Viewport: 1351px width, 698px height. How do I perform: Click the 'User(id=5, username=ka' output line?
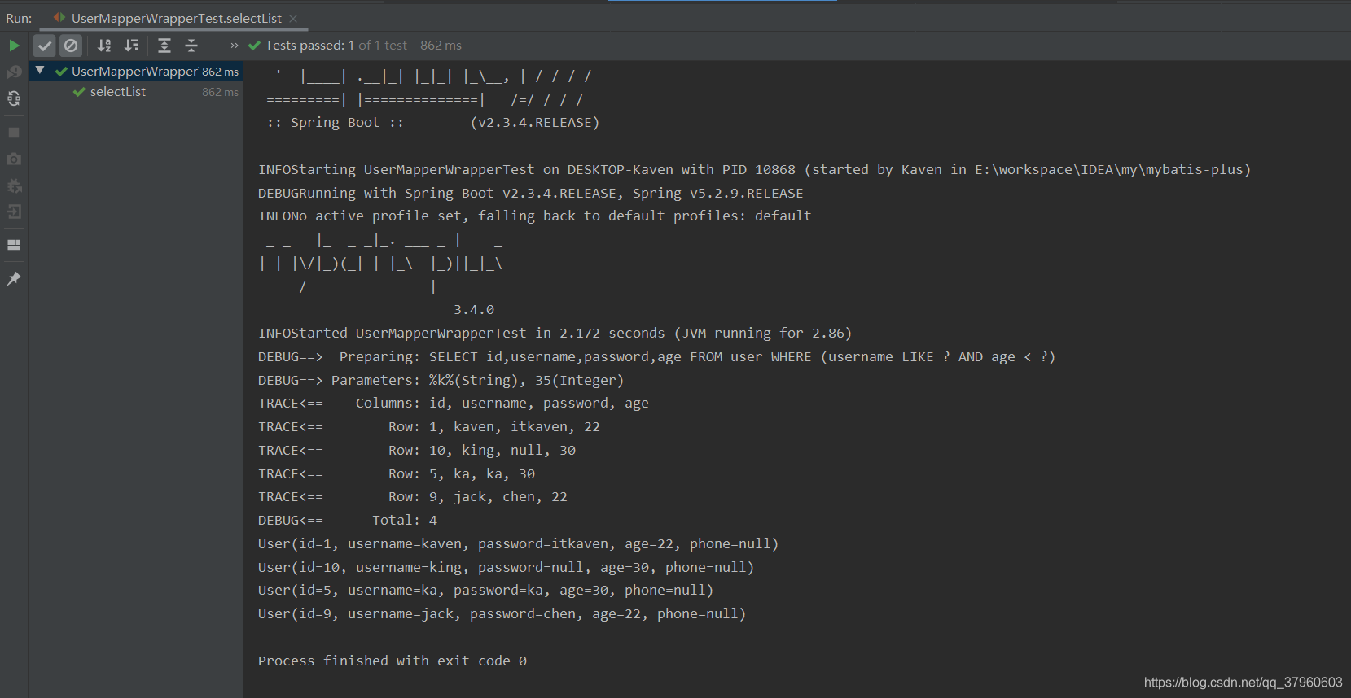pos(485,590)
